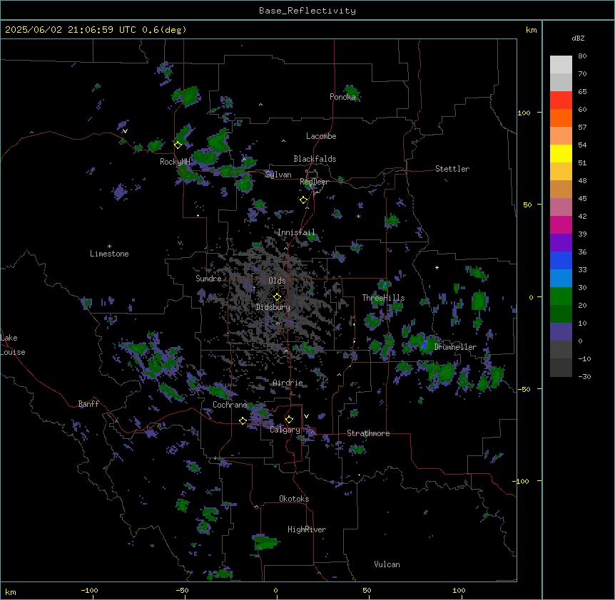Click the Innisfail city label
615x600 pixels.
296,232
